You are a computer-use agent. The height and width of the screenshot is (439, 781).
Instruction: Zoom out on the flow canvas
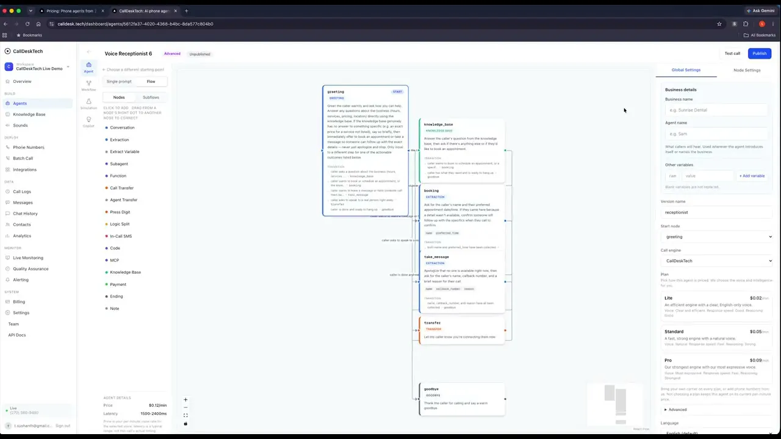(x=185, y=407)
